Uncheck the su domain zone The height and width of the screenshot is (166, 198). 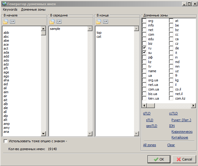coord(144,53)
